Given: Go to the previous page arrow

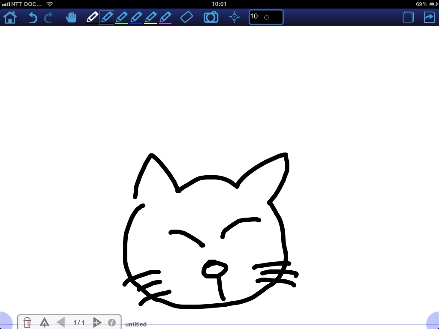Looking at the screenshot, I should 60,322.
